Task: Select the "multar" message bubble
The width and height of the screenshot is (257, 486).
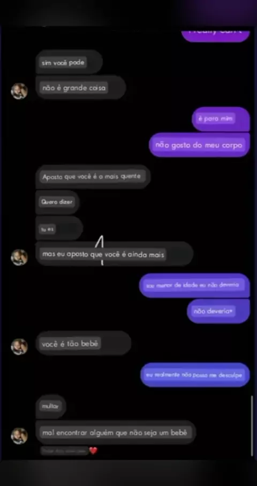Action: 51,406
